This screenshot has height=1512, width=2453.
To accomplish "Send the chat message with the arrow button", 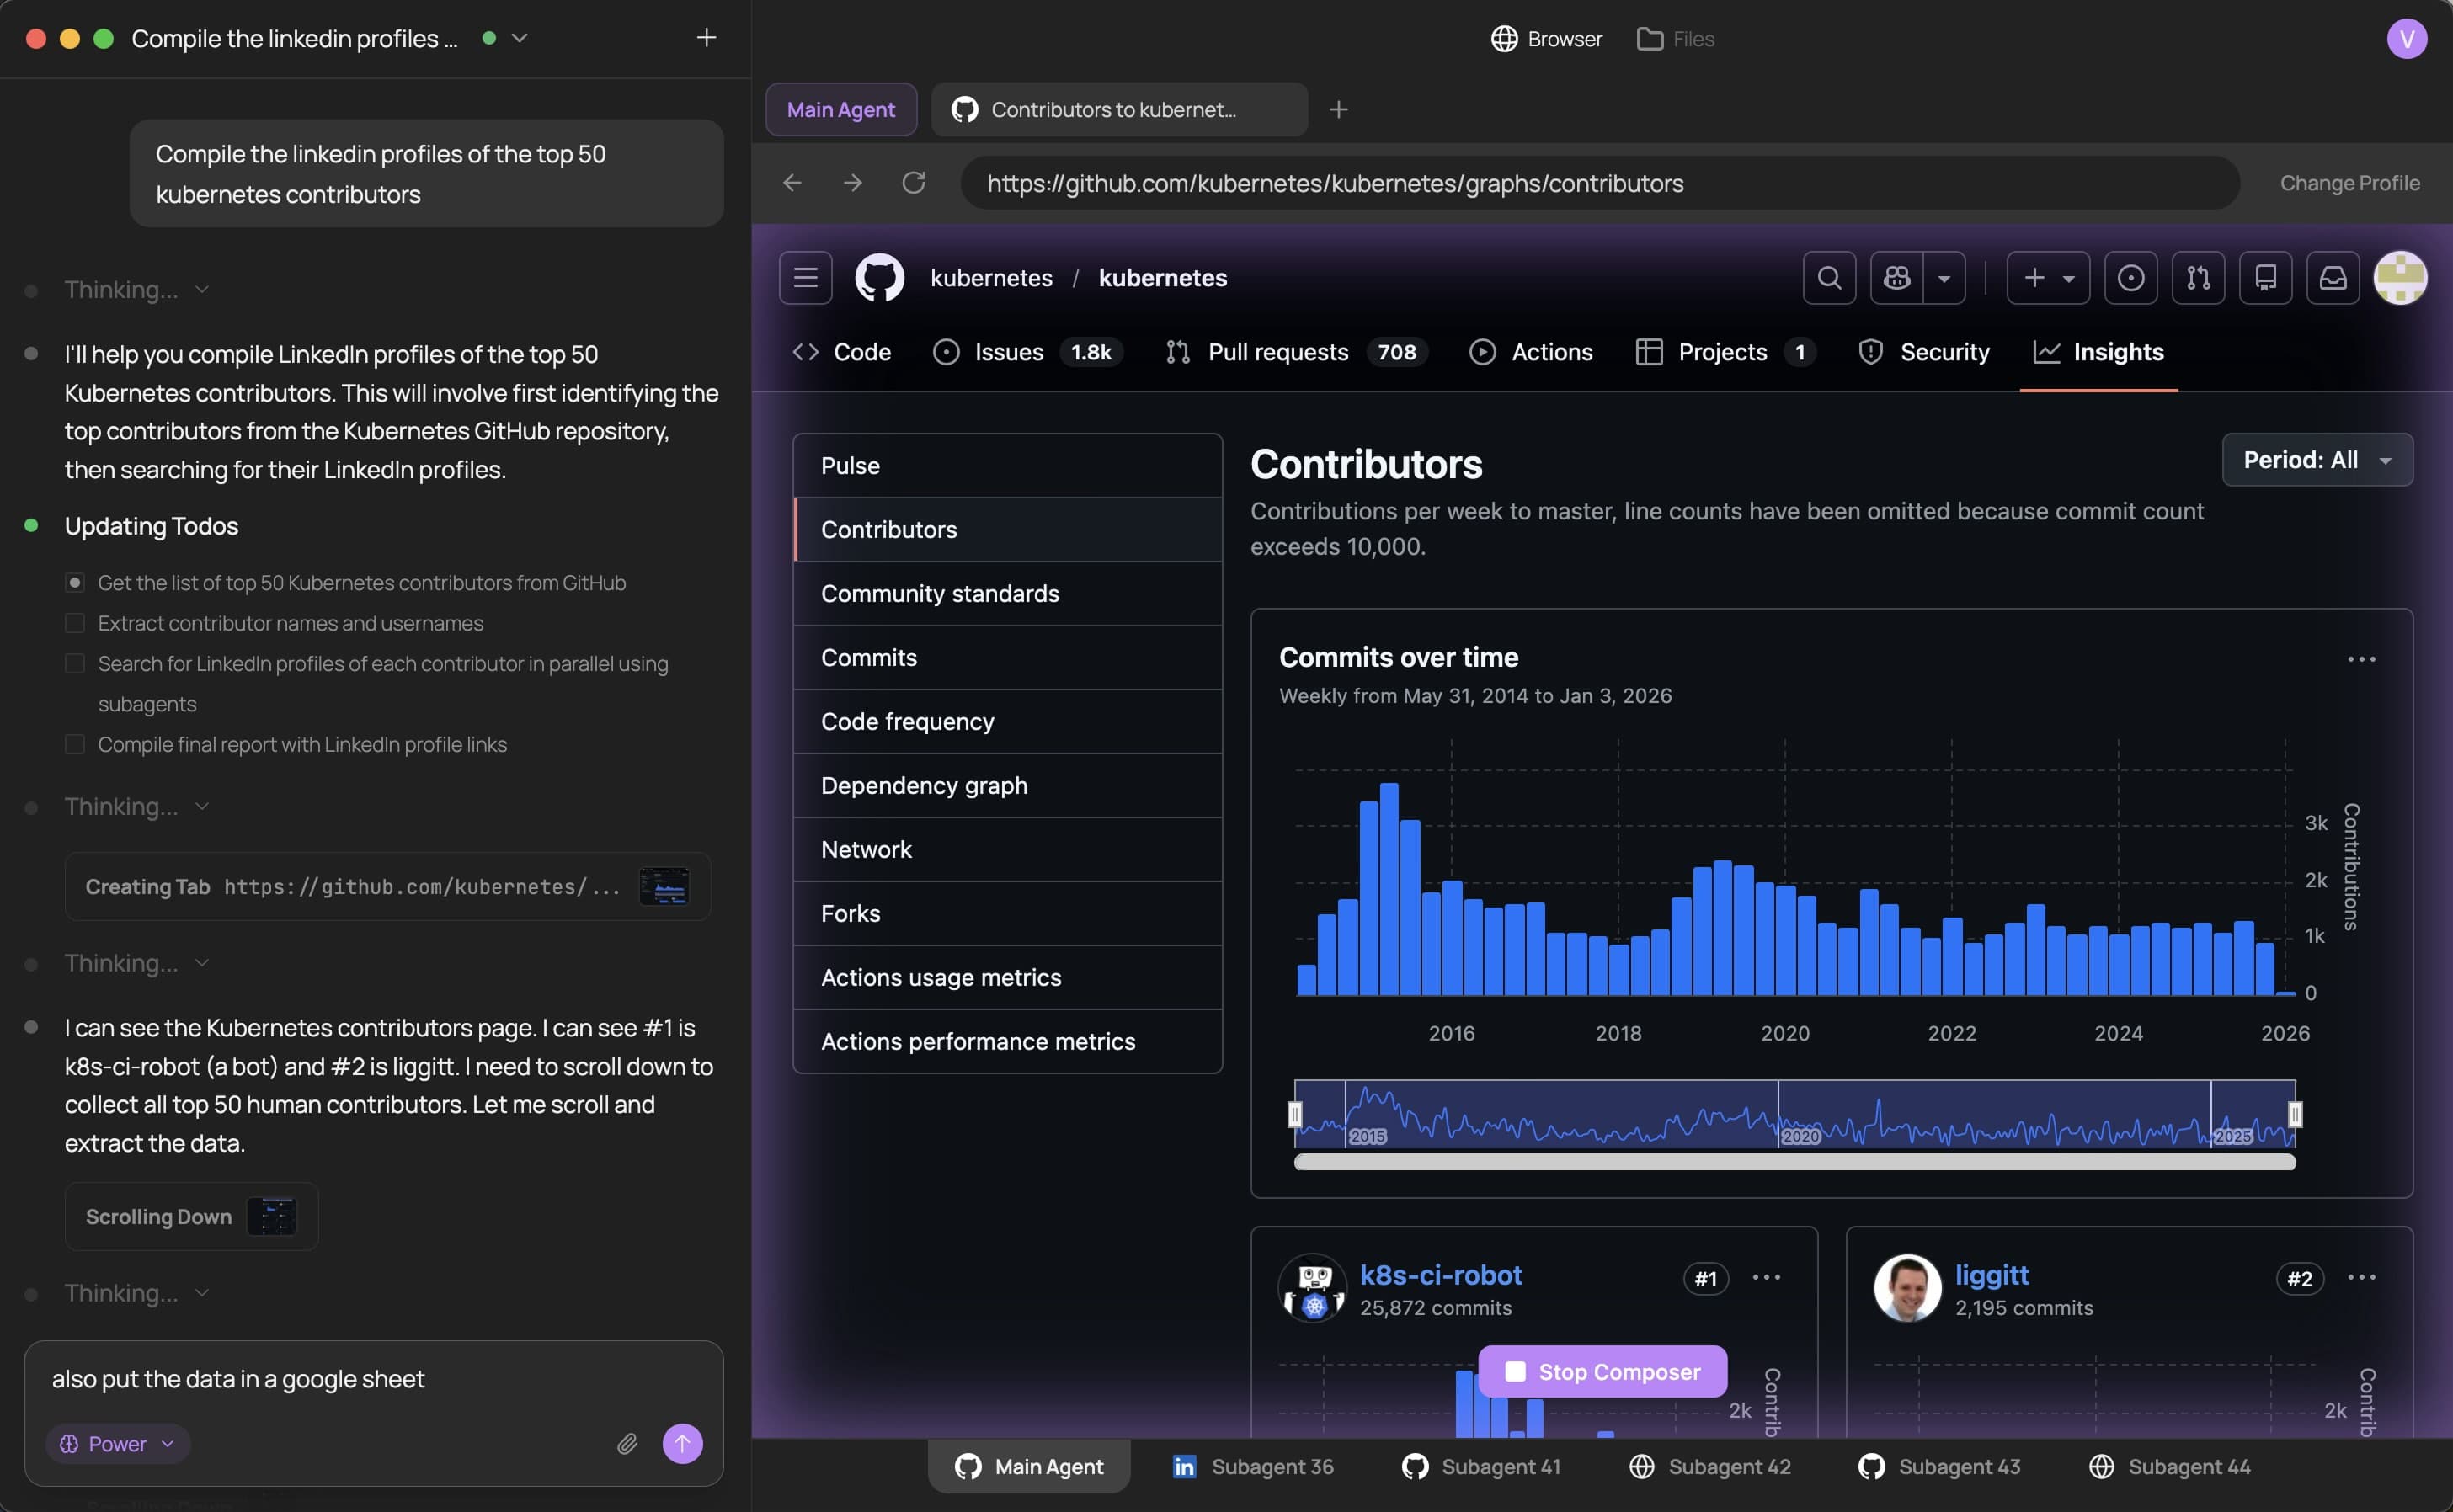I will click(683, 1444).
